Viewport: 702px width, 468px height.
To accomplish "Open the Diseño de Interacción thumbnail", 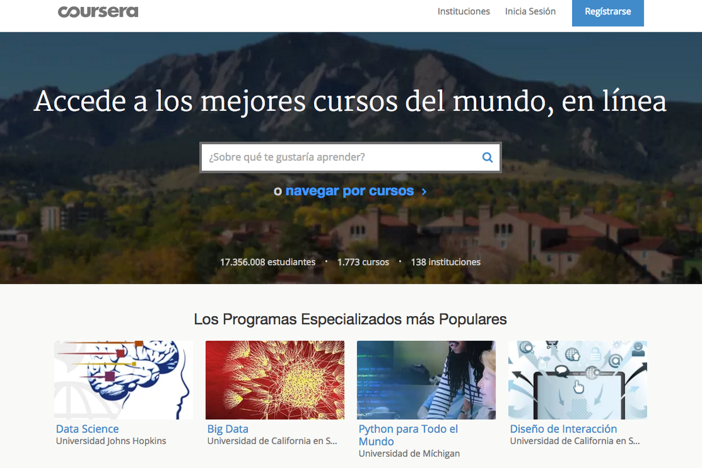I will click(x=578, y=380).
